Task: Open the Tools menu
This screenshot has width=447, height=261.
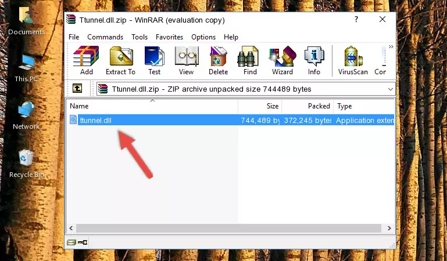Action: click(140, 37)
